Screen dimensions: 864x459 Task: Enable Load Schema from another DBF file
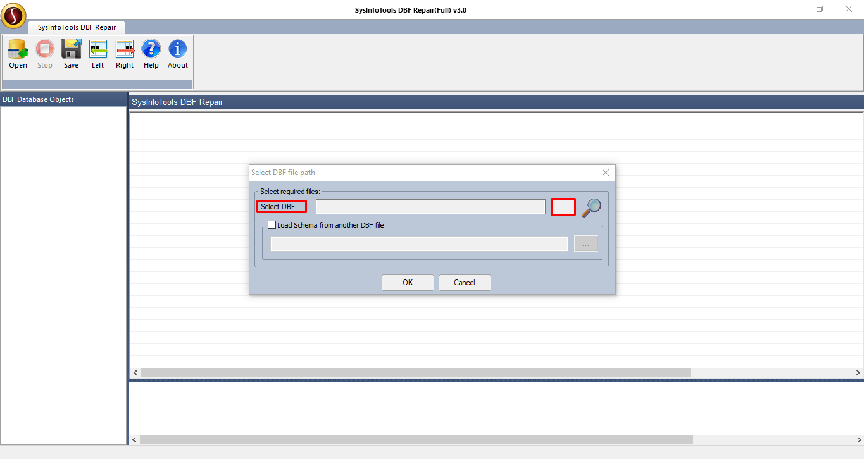272,225
